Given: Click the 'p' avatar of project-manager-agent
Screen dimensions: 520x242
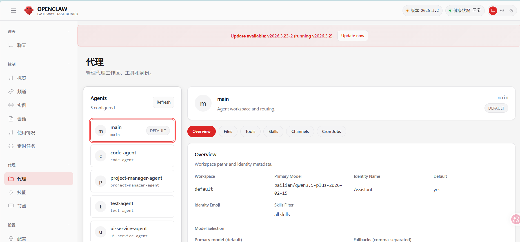Looking at the screenshot, I should (x=101, y=181).
